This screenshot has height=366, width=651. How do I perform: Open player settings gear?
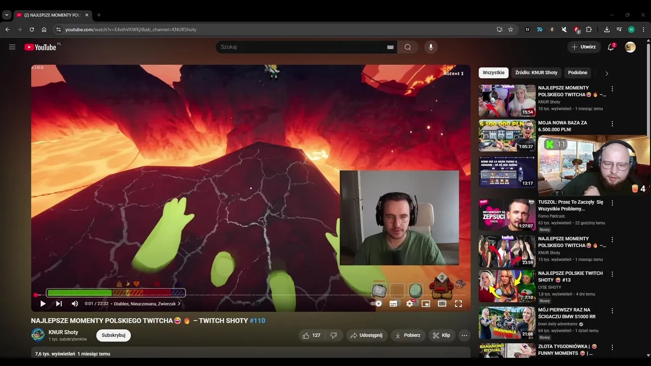pos(409,303)
